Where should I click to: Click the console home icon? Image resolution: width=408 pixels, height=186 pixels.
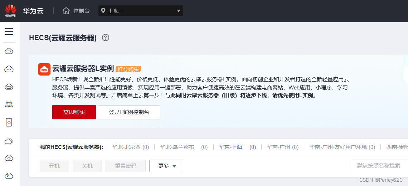pos(66,11)
